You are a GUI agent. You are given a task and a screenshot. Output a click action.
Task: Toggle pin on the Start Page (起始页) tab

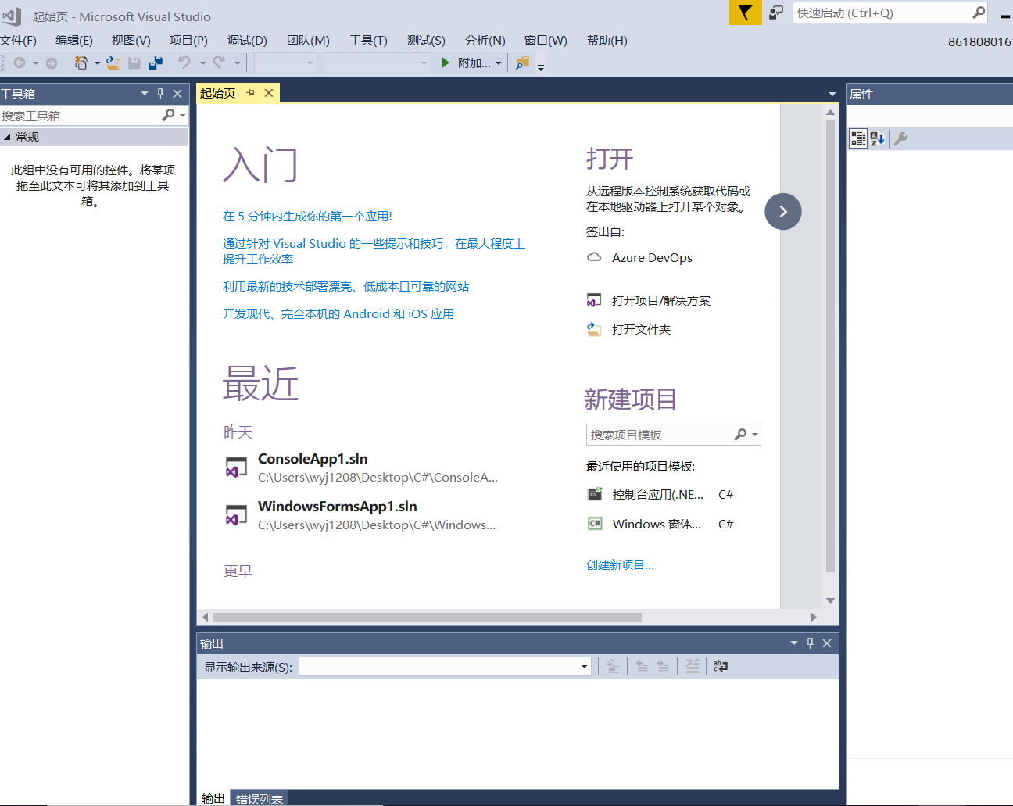point(251,93)
